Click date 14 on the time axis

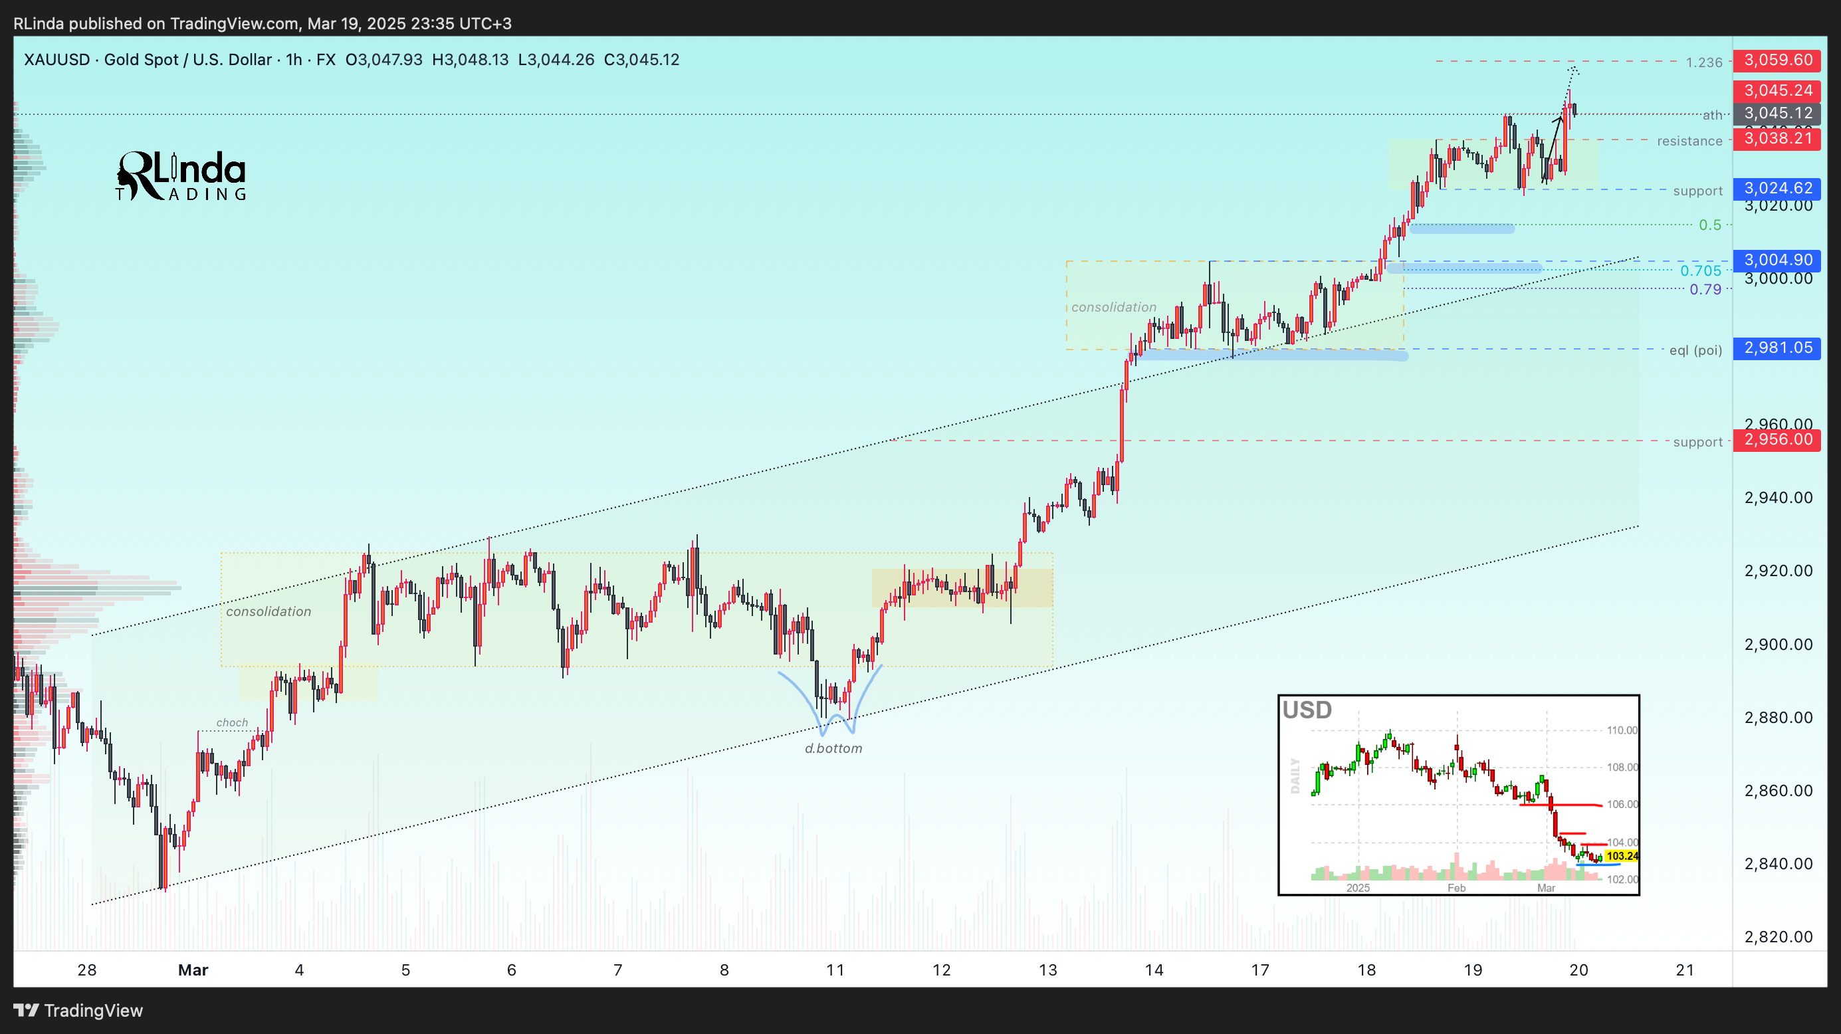tap(1154, 970)
